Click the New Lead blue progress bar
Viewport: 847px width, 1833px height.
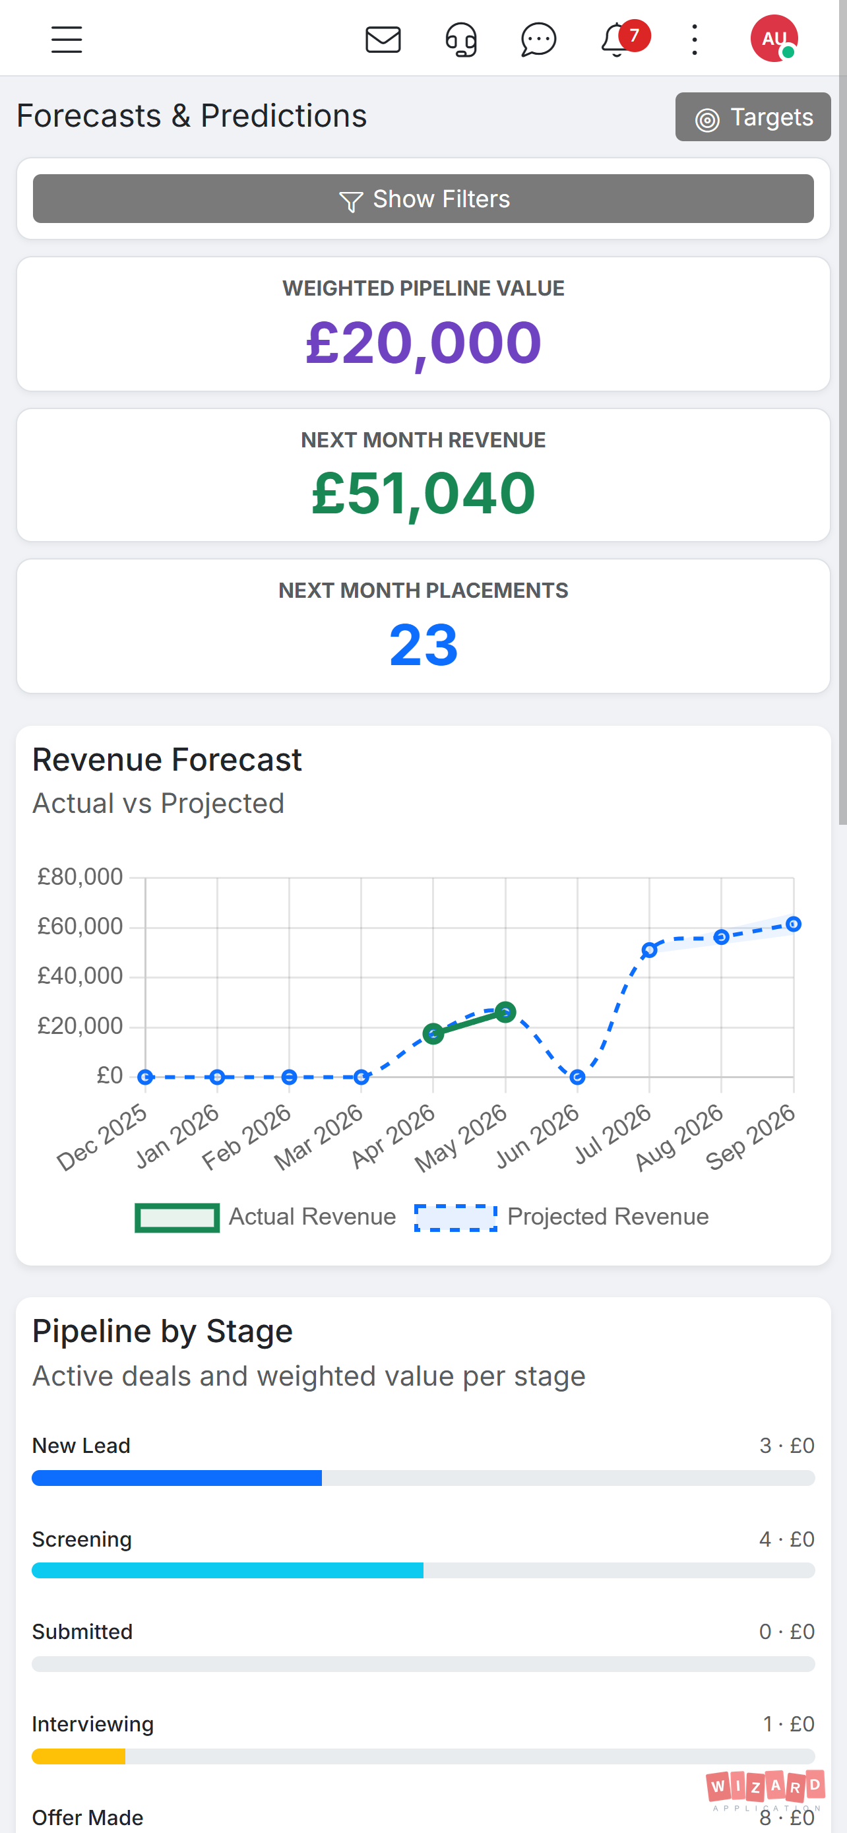pos(177,1478)
